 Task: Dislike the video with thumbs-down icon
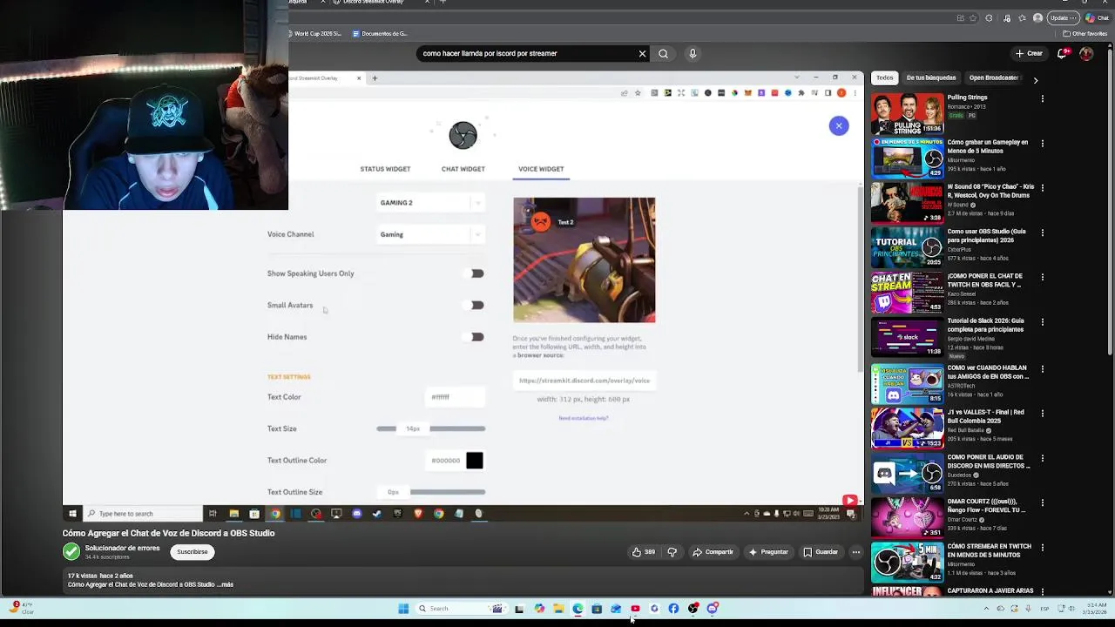(672, 552)
